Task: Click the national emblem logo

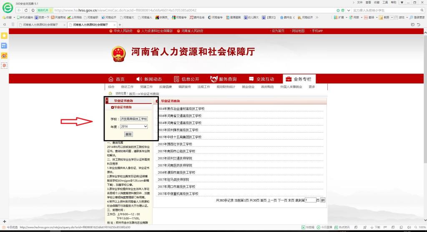Action: (x=119, y=54)
